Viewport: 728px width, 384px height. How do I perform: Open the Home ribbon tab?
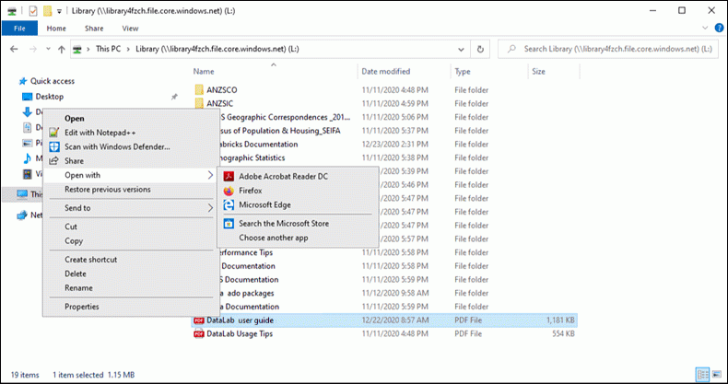56,29
